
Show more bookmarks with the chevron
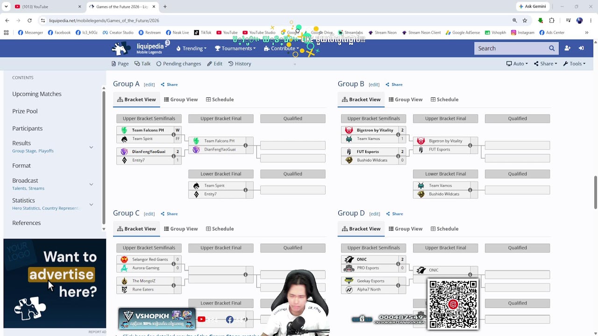[586, 33]
